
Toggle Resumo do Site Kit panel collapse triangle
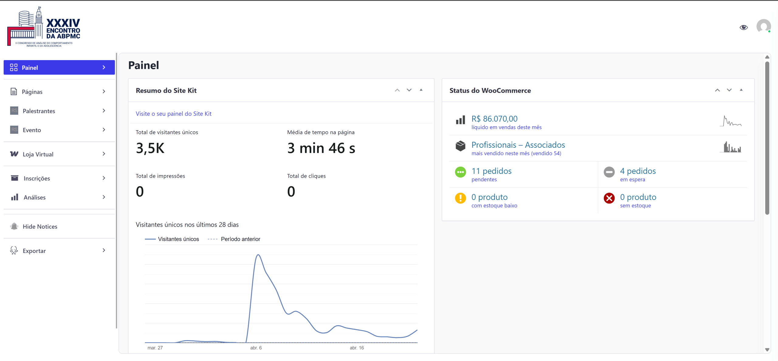click(x=421, y=90)
